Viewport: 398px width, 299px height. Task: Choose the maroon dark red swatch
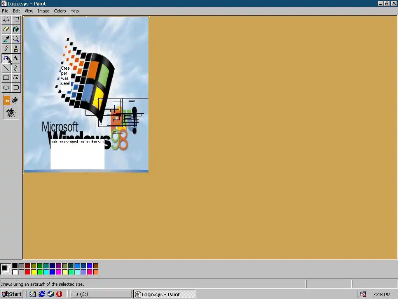pyautogui.click(x=28, y=266)
